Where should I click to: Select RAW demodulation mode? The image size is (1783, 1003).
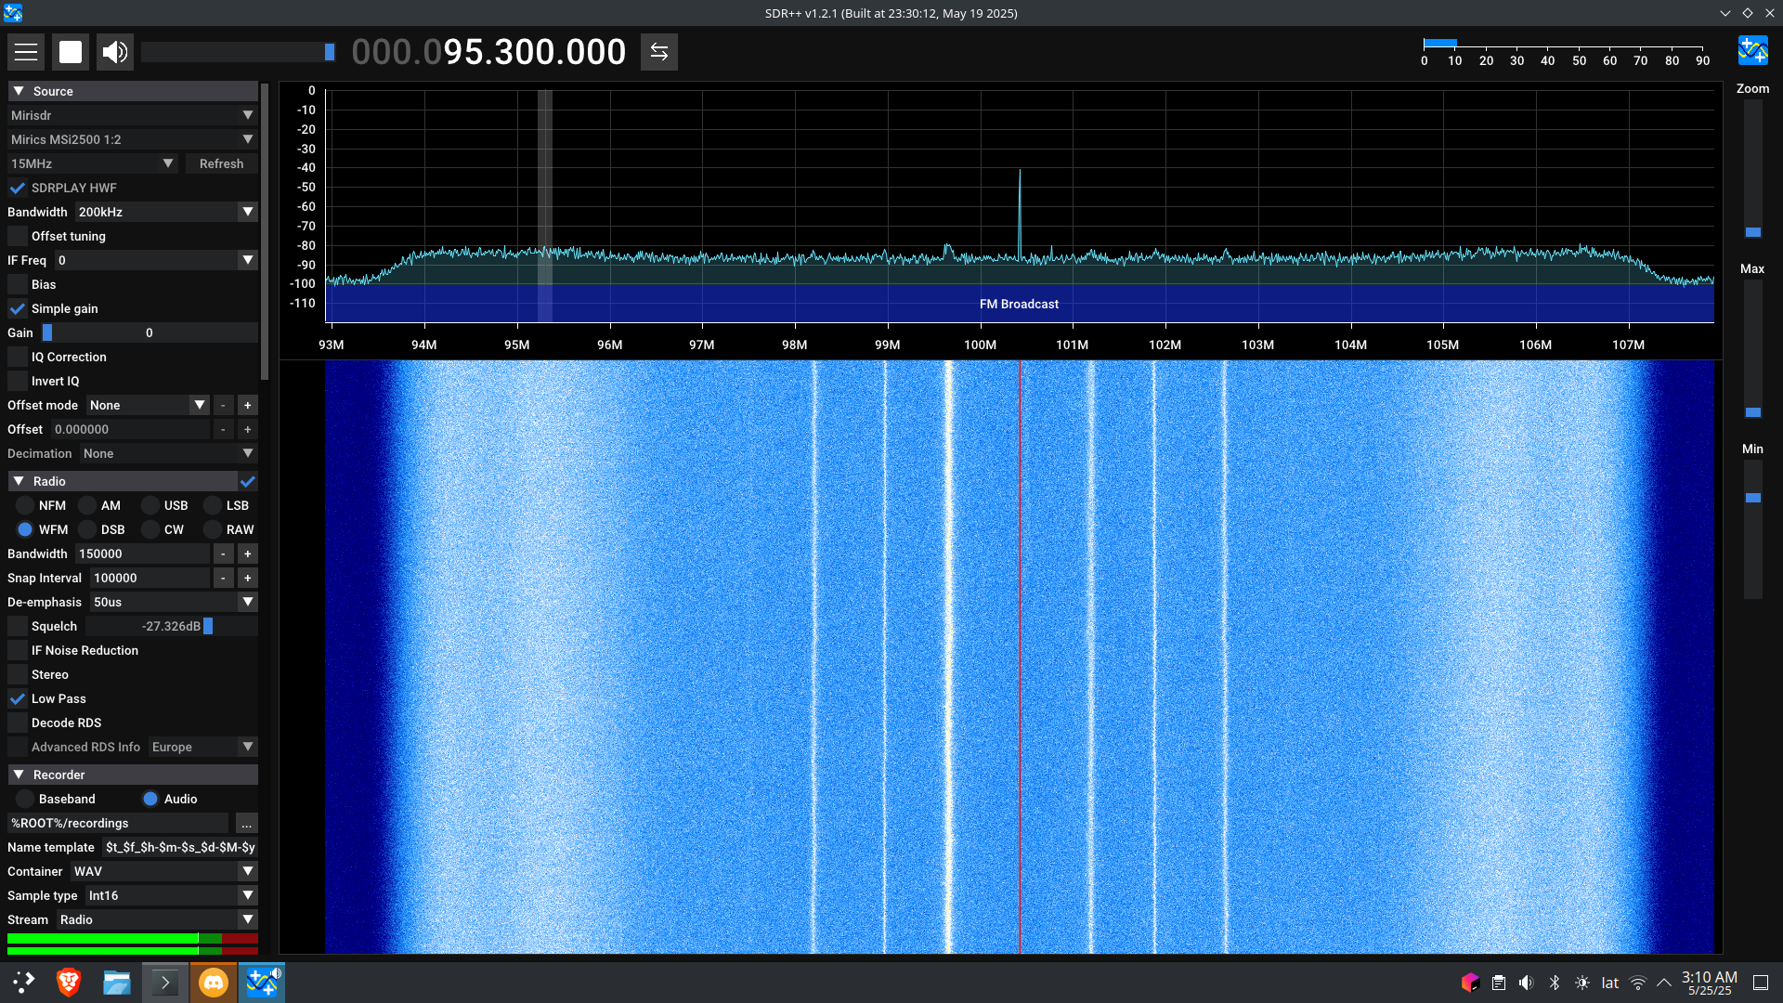pos(213,529)
